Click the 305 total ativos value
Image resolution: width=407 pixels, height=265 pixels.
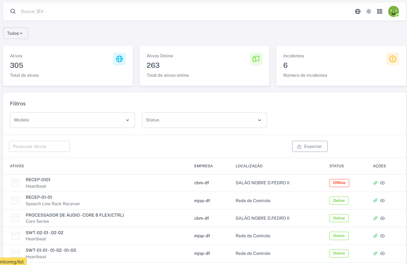[x=17, y=65]
